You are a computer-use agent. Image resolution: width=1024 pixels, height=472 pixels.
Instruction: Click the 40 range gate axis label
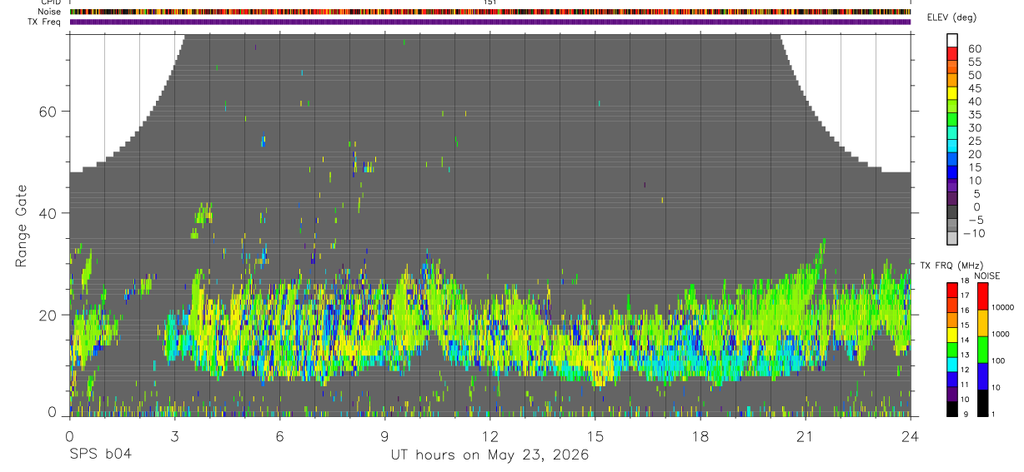(x=50, y=213)
